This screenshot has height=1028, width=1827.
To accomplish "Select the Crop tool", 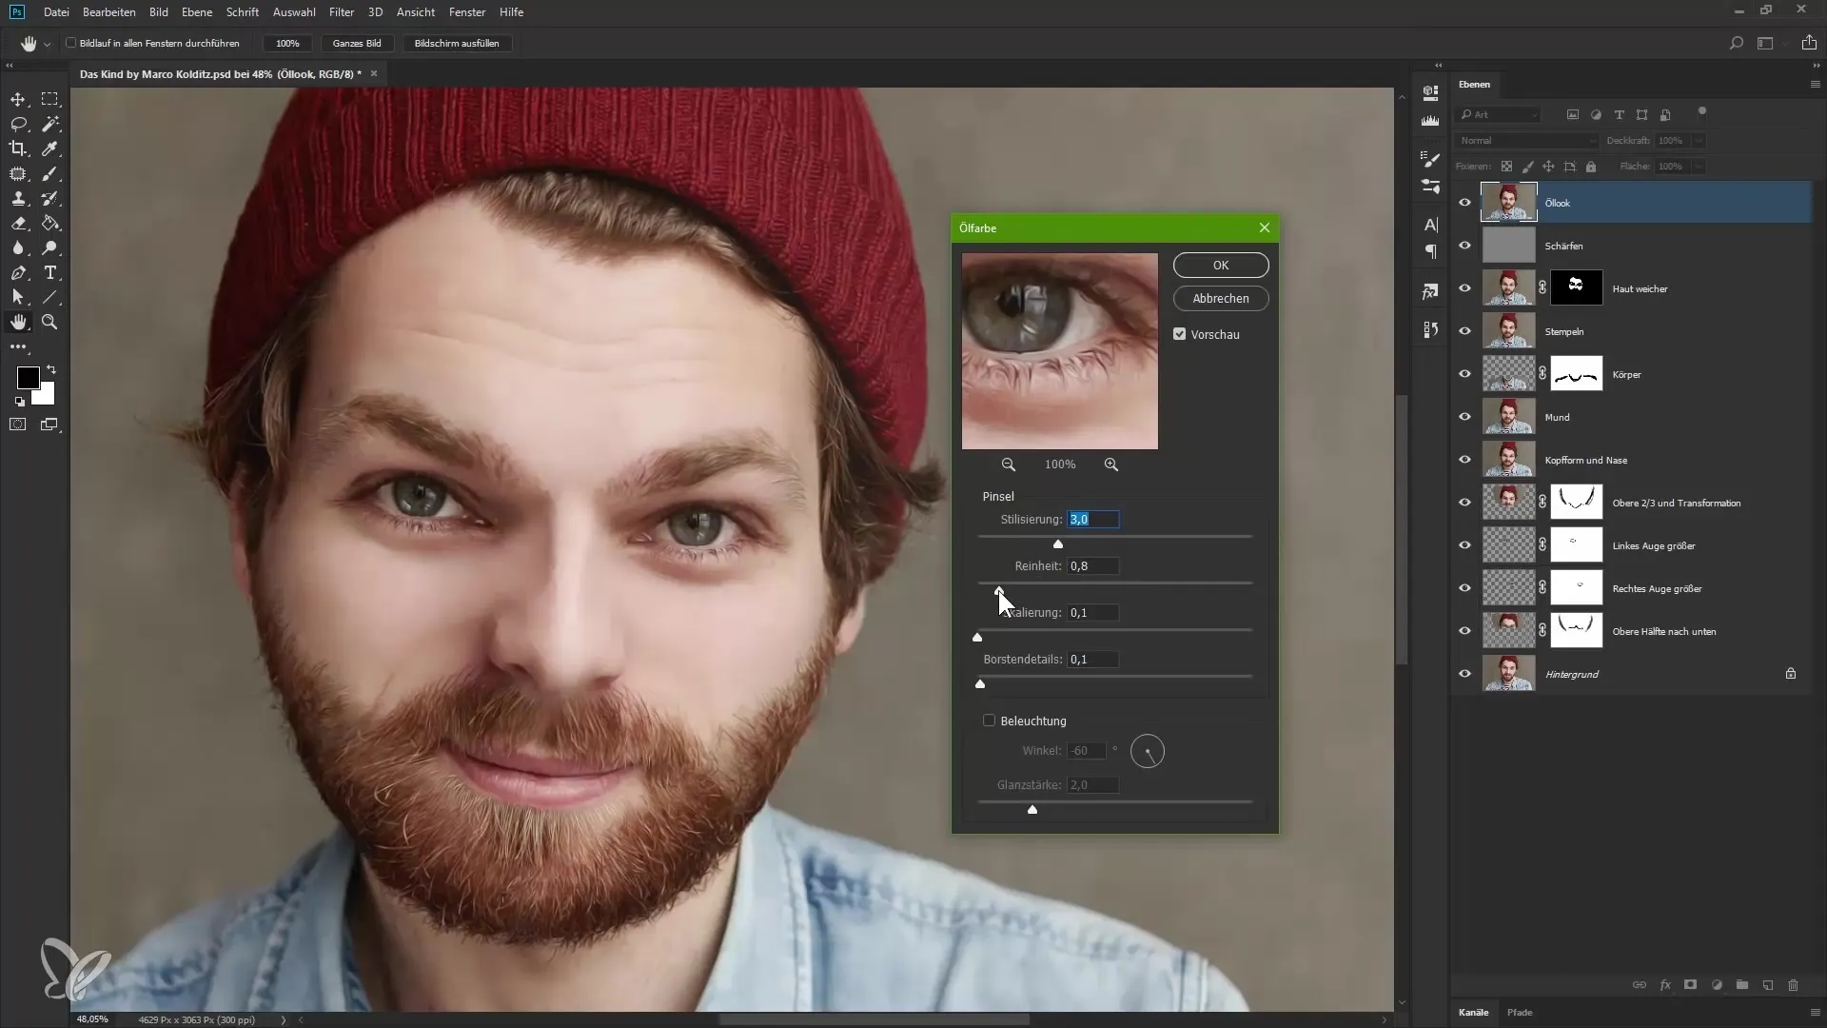I will pos(18,148).
